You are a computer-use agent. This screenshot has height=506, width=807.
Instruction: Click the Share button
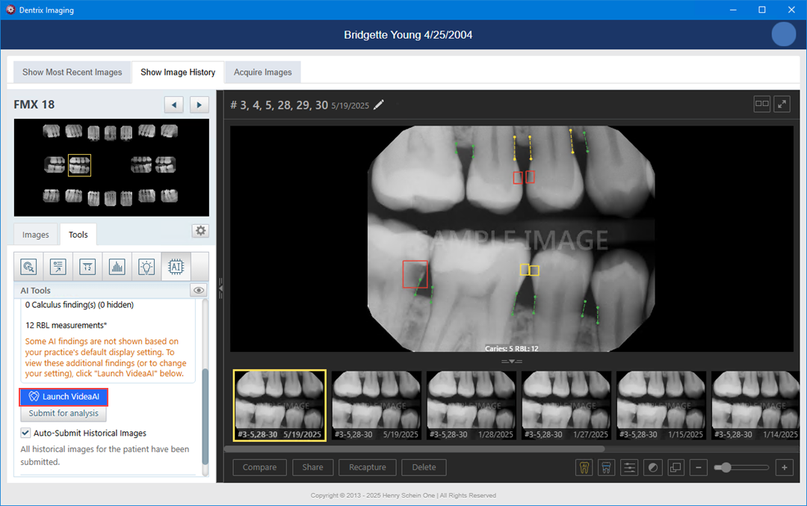point(313,467)
